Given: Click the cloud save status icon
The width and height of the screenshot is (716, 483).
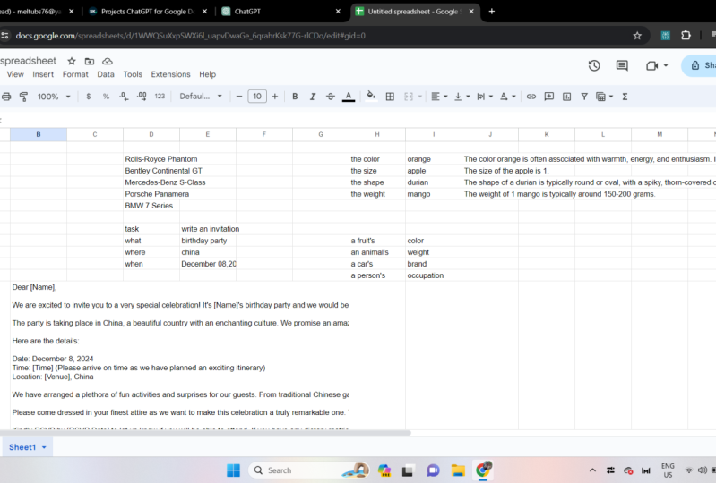Looking at the screenshot, I should pos(108,61).
